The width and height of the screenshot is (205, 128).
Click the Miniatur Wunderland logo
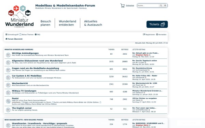pyautogui.click(x=19, y=16)
